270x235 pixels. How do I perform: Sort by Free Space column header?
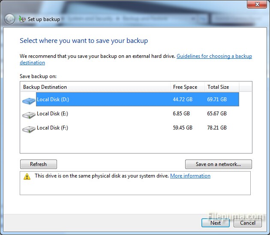tap(187, 87)
